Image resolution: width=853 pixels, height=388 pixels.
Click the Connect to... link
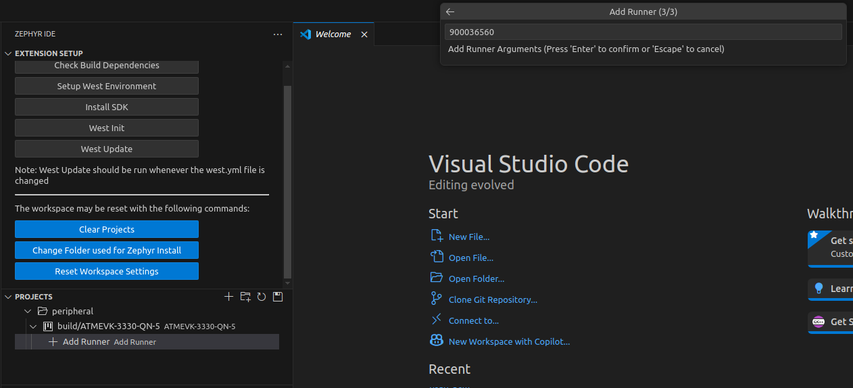click(x=474, y=321)
